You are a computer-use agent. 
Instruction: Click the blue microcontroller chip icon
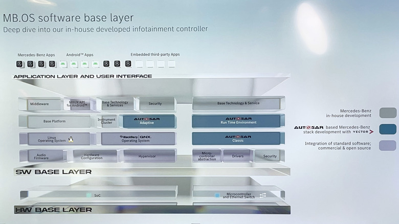(217, 195)
